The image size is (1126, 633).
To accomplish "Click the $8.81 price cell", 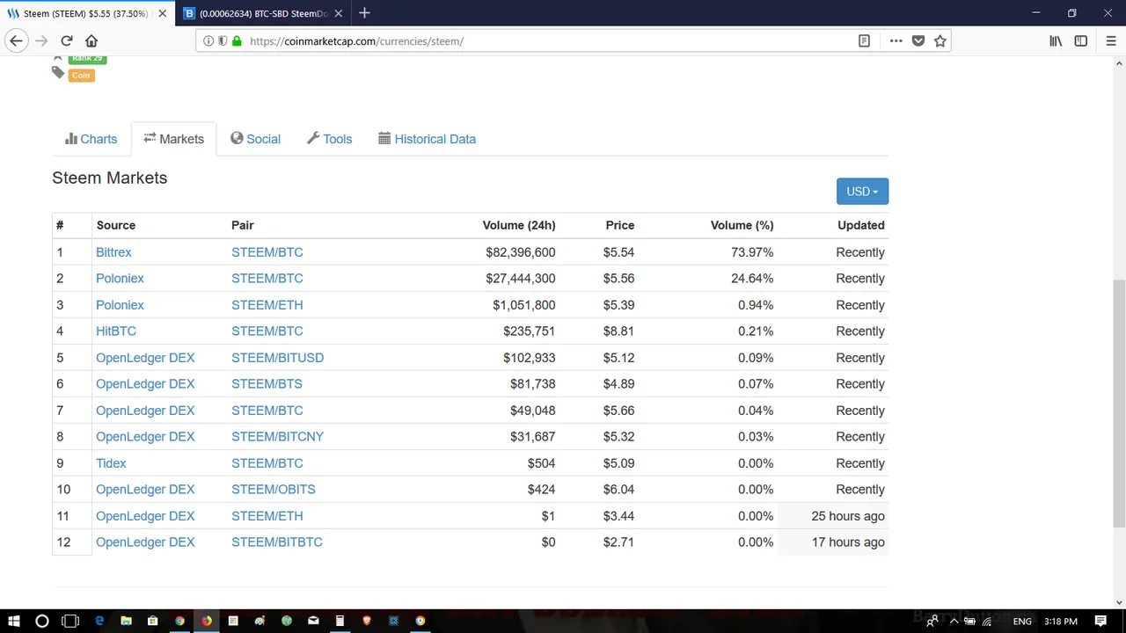I will pyautogui.click(x=618, y=331).
